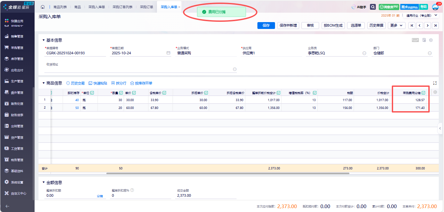The height and width of the screenshot is (212, 444).
Task: Click the blue 保存 button
Action: pyautogui.click(x=266, y=25)
